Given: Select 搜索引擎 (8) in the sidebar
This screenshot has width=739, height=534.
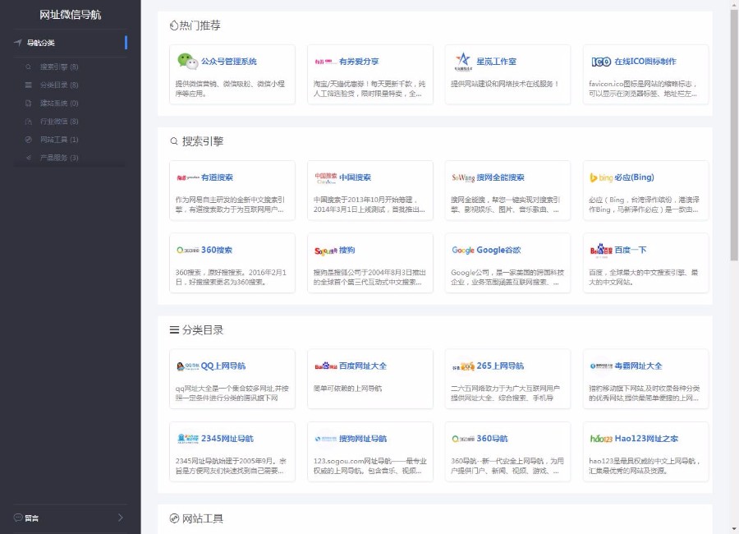Looking at the screenshot, I should [x=59, y=67].
